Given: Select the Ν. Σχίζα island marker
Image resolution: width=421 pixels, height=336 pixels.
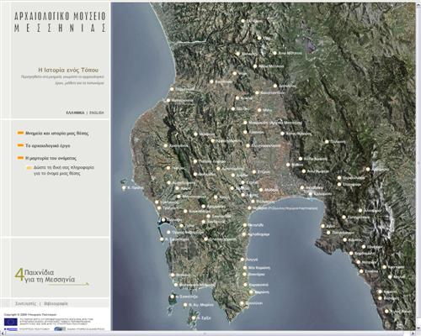Looking at the screenshot, I should click(194, 318).
